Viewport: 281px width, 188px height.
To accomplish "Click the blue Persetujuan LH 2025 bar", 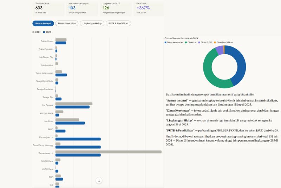I will [78, 139].
